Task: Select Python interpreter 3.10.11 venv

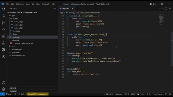Action: tap(155, 94)
